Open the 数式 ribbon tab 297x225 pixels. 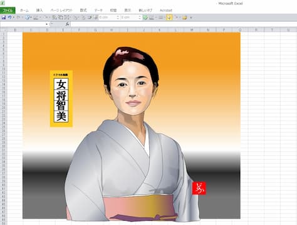click(x=83, y=10)
